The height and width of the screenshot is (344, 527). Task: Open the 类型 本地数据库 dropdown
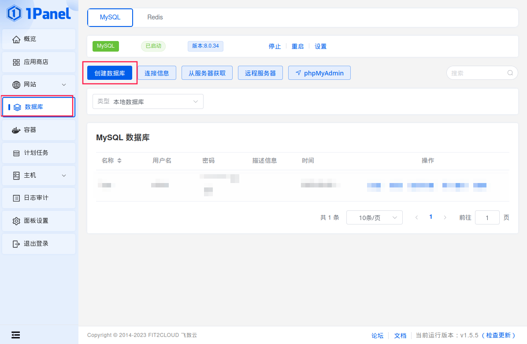(x=148, y=101)
